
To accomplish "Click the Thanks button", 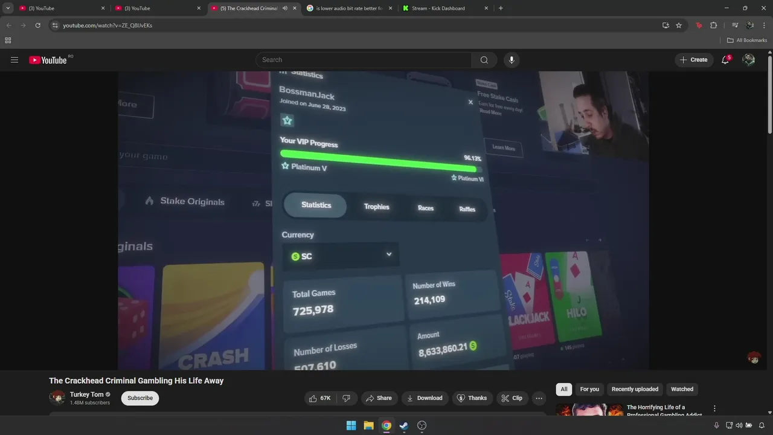I will pos(472,398).
